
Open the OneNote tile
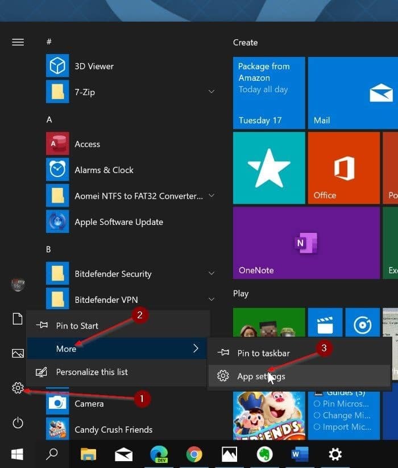click(306, 243)
